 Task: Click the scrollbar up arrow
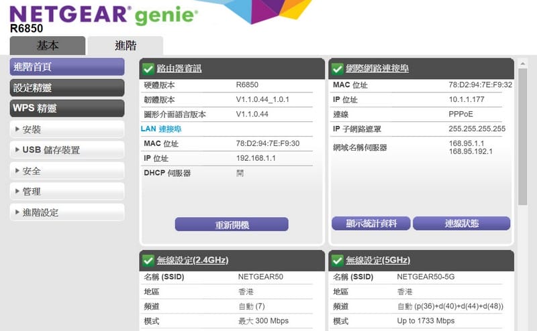523,64
